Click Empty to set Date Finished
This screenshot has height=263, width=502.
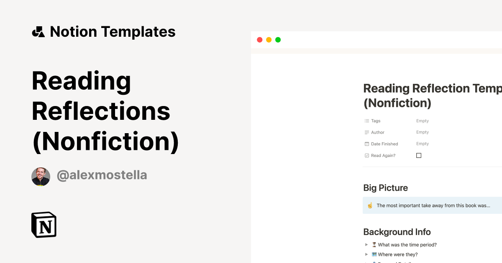coord(422,144)
